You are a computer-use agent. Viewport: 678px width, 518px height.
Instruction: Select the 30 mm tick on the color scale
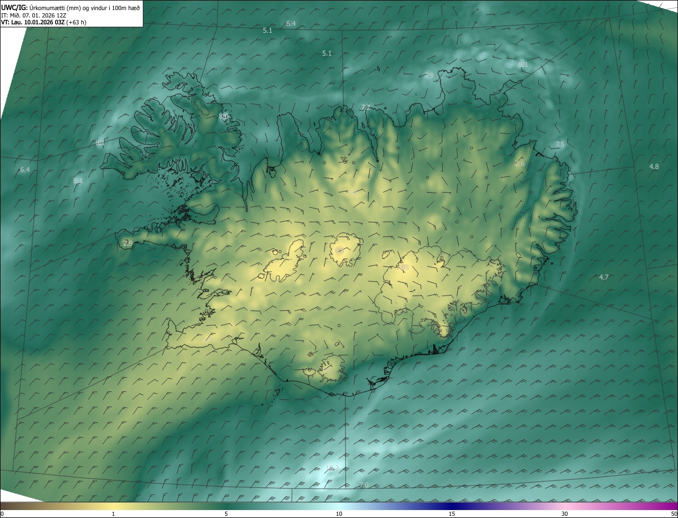coord(565,514)
